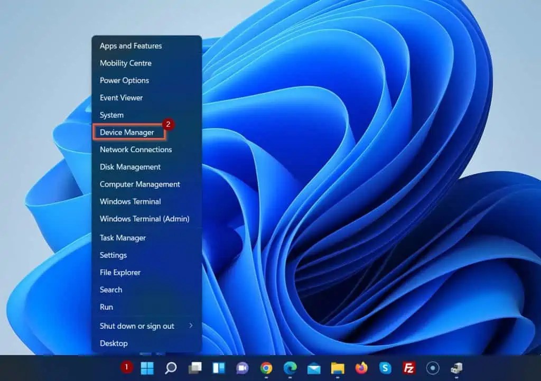Screen dimensions: 541x381
Task: Open Event Viewer
Action: click(x=121, y=98)
